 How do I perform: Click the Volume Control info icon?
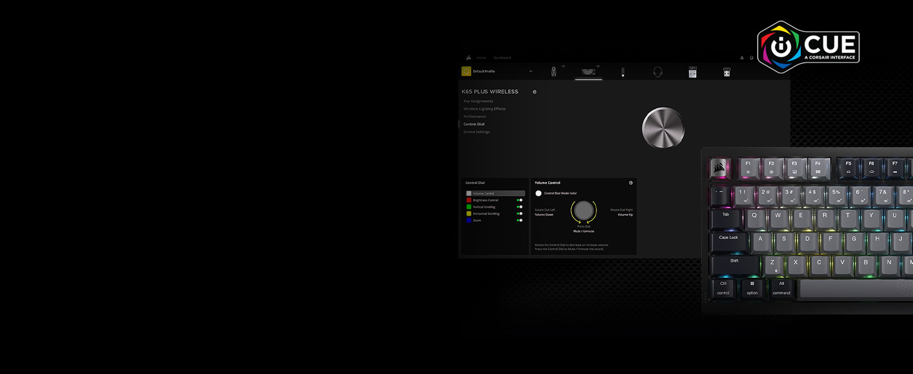(630, 183)
